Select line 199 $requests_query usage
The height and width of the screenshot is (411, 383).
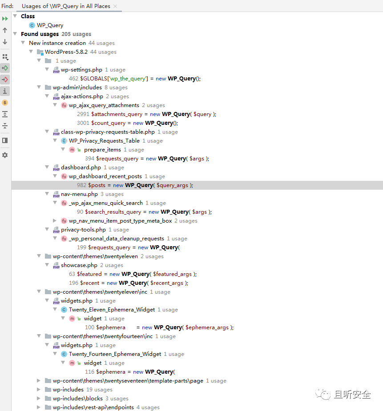[129, 247]
